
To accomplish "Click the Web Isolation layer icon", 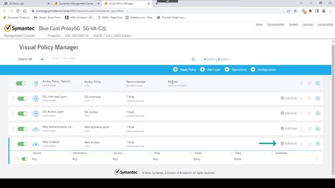I will pyautogui.click(x=36, y=144).
